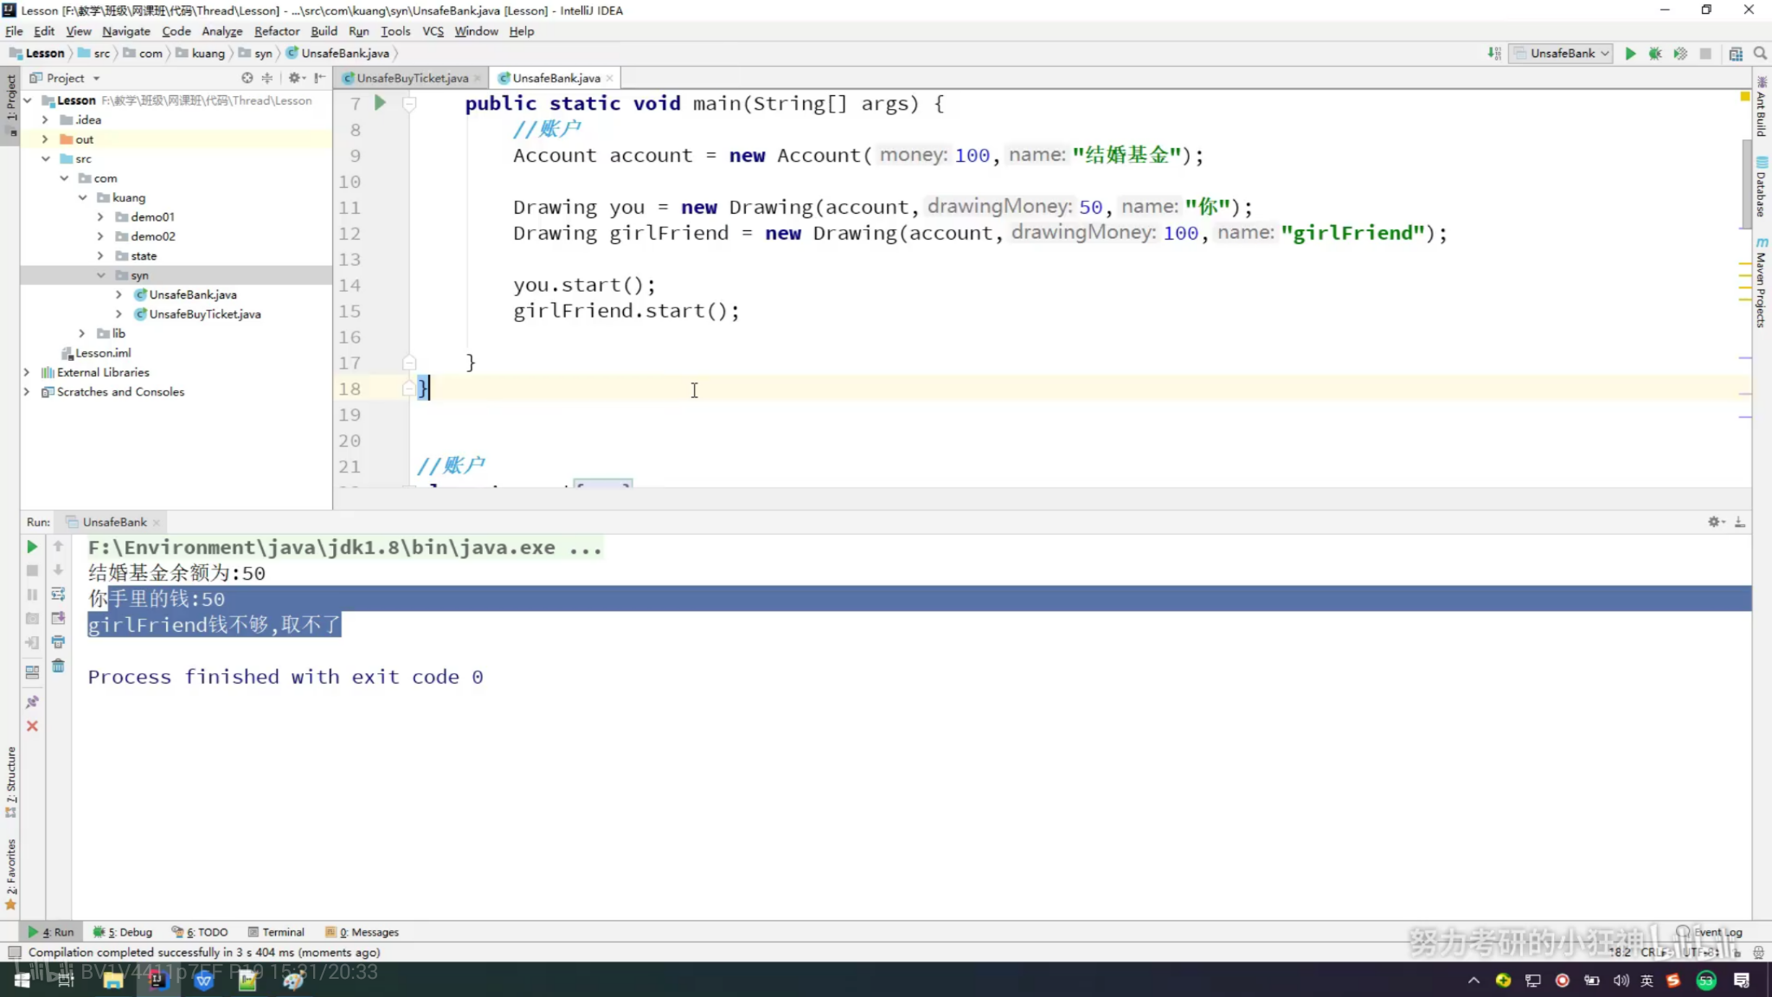Screen dimensions: 1772x997
Task: Expand the UnsafeBank.java tree node
Action: tap(119, 295)
